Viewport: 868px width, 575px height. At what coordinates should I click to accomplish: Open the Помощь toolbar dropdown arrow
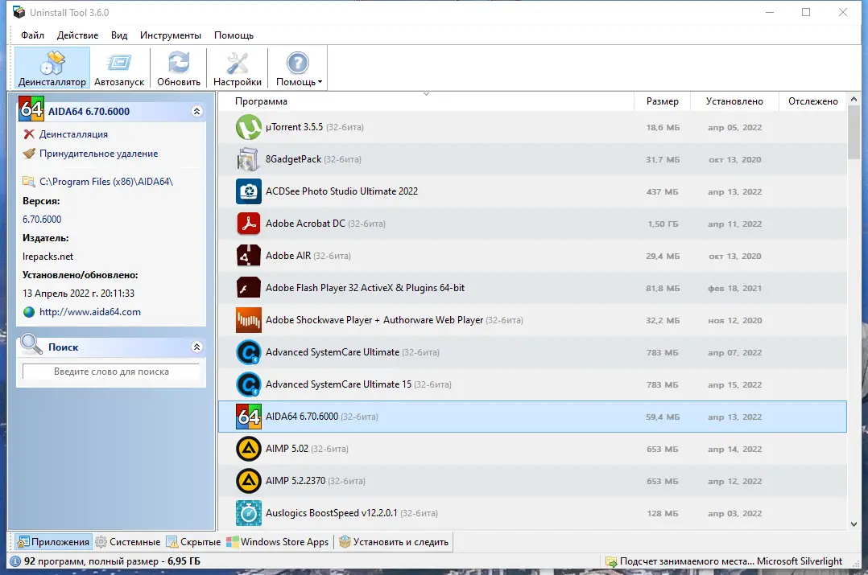tap(320, 82)
